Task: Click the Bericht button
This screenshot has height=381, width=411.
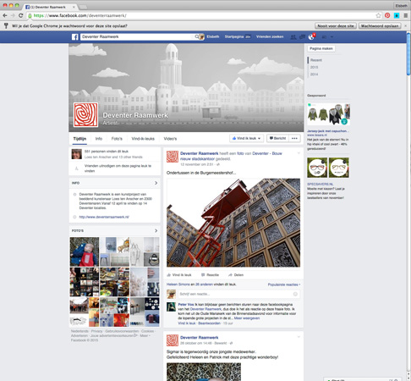Action: pos(277,138)
